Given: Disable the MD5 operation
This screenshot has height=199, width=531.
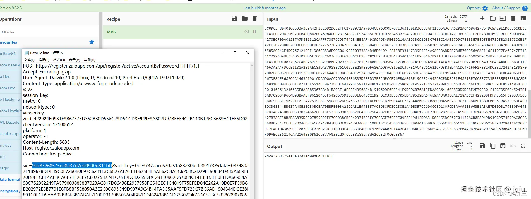Looking at the screenshot, I should point(247,32).
